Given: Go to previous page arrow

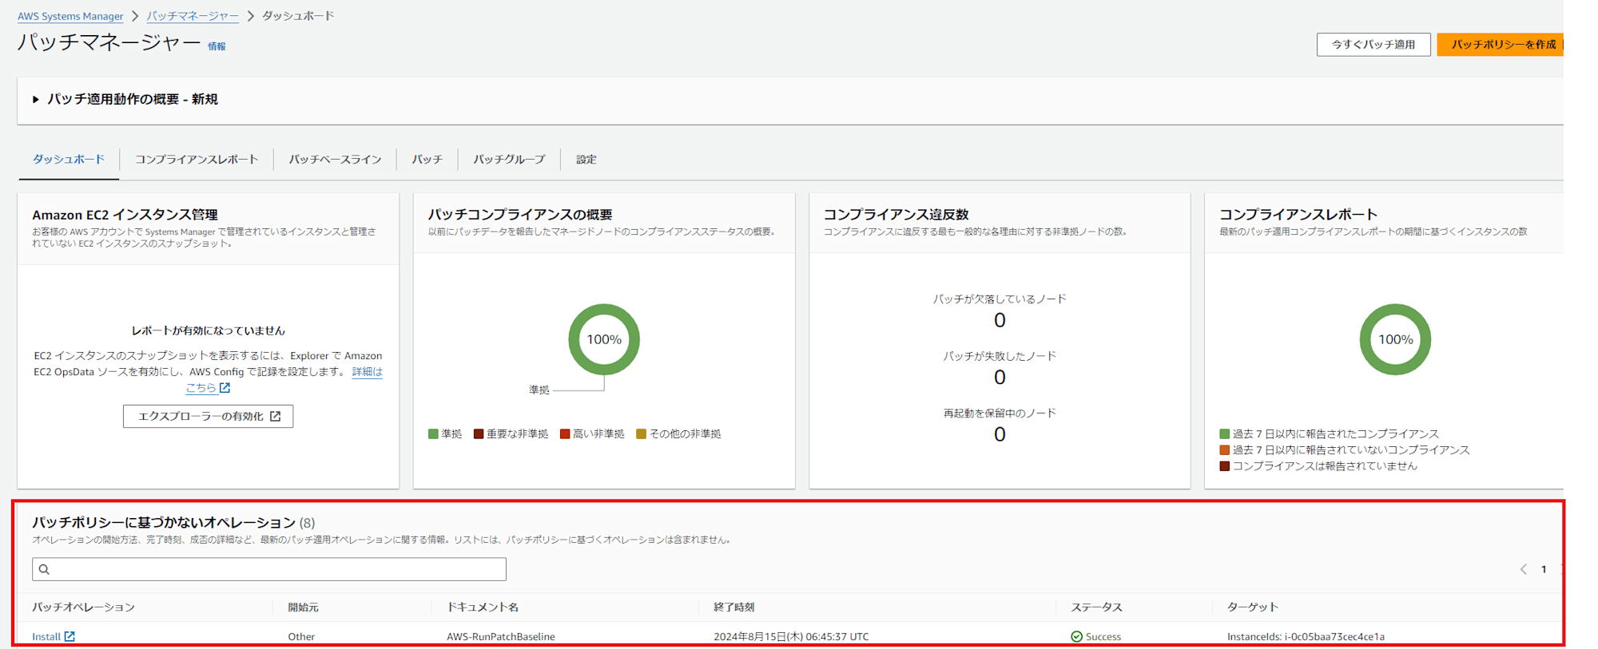Looking at the screenshot, I should coord(1523,569).
